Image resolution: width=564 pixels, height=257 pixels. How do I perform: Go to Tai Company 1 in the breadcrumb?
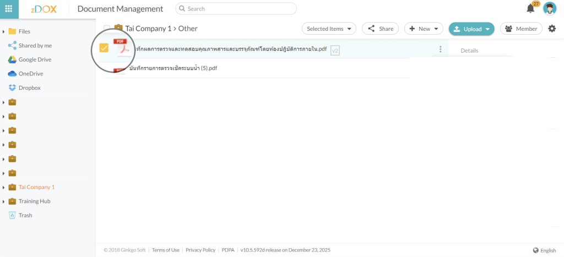(148, 29)
